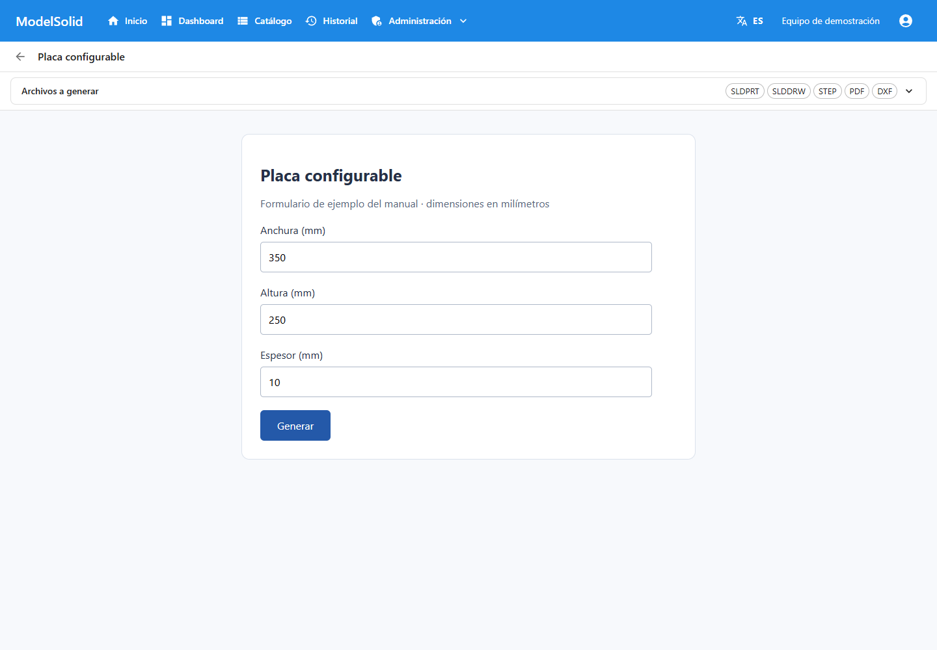Click the Dashboard grid icon
The width and height of the screenshot is (937, 650).
pos(167,21)
